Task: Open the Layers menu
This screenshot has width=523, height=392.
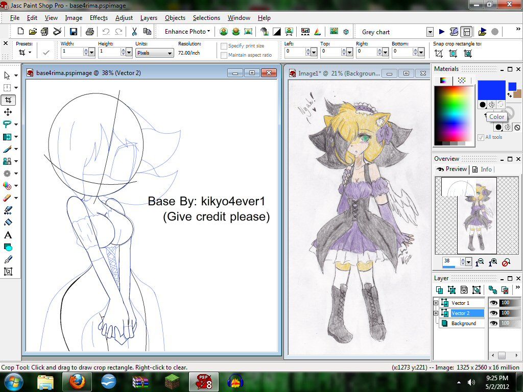Action: pos(149,18)
